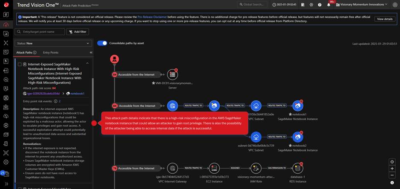Select the notebook1 SageMaker Notebook Instance node

click(297, 106)
